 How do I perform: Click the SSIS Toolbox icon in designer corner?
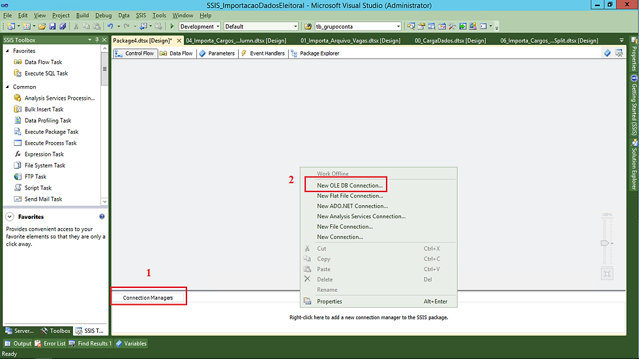click(619, 53)
